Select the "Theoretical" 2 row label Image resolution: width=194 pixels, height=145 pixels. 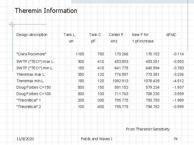[29, 107]
